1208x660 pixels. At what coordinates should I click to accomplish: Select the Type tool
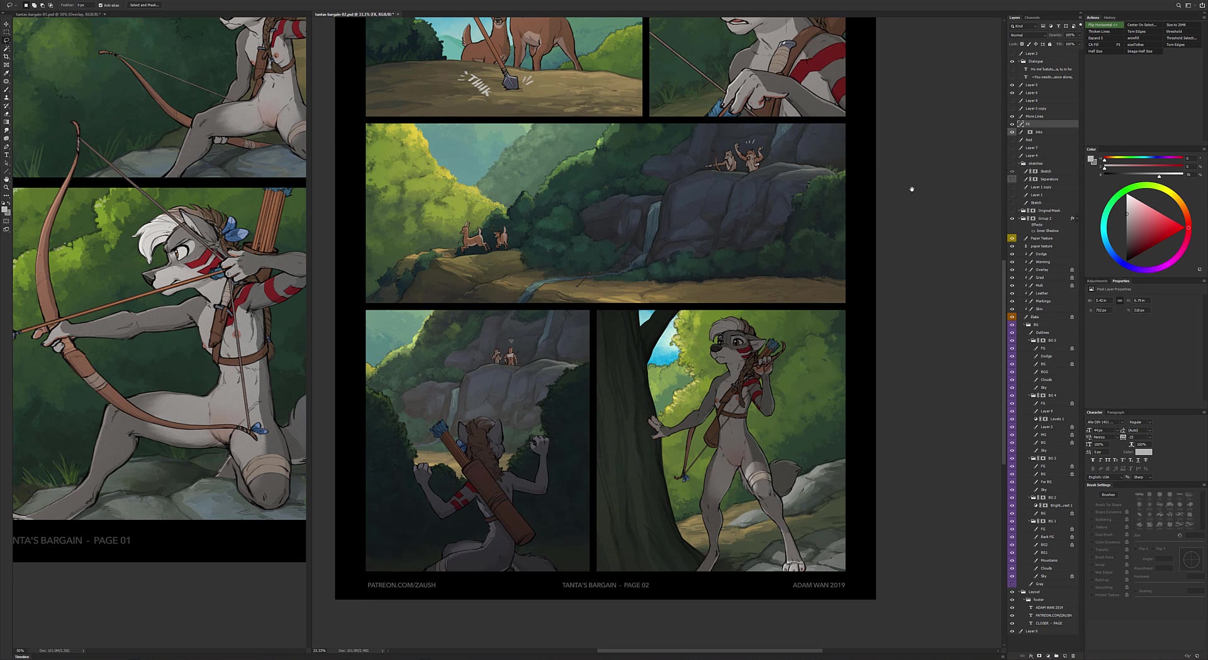6,155
